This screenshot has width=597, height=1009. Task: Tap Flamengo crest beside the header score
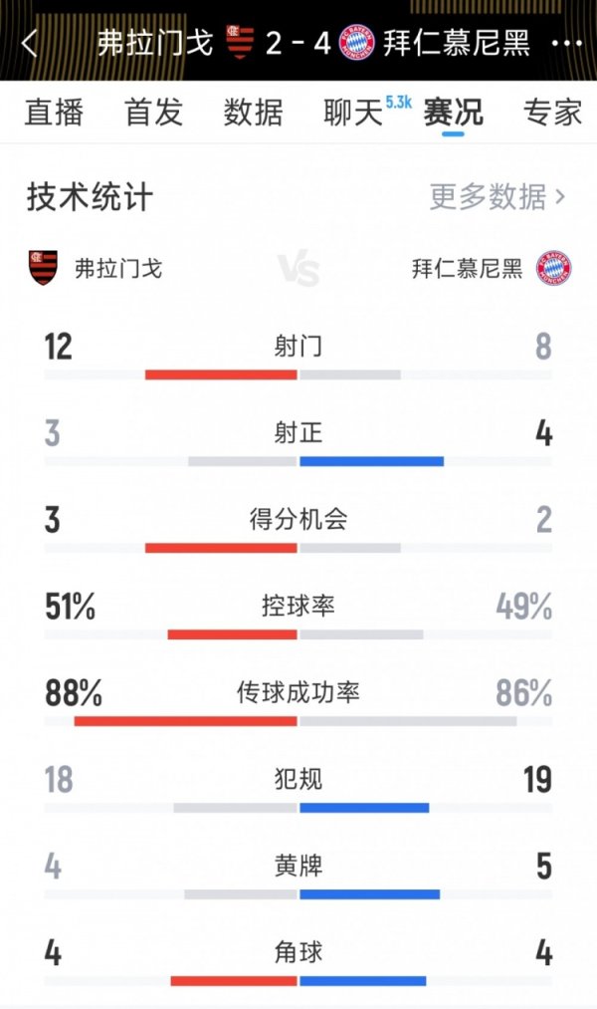point(240,43)
